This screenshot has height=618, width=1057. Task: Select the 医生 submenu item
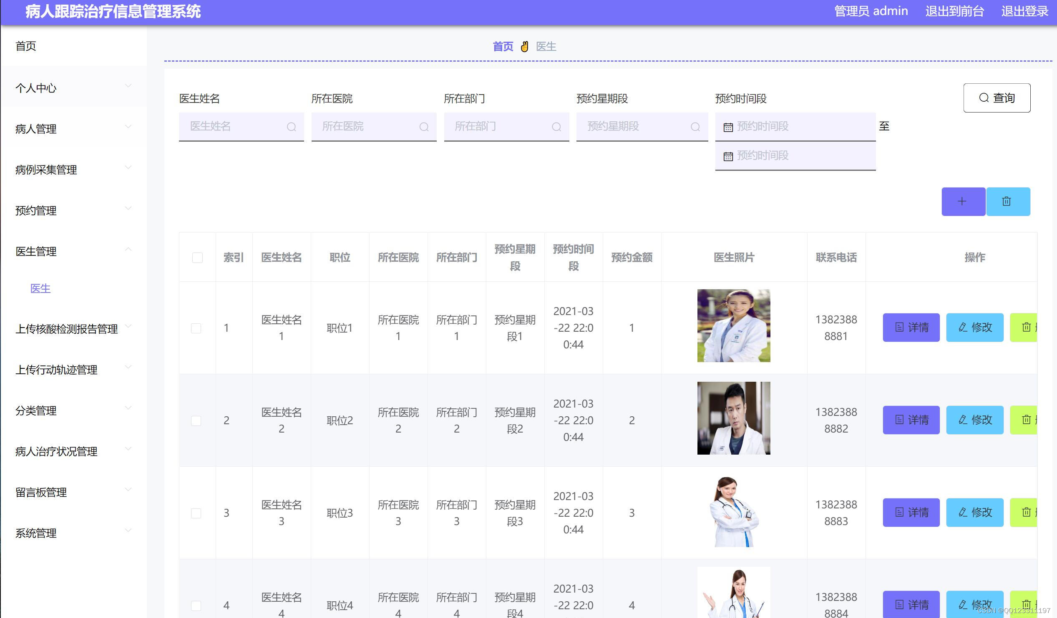coord(40,288)
